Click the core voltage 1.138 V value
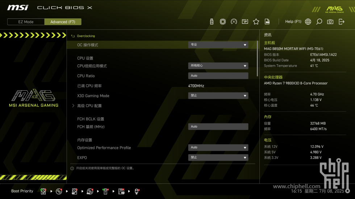The height and width of the screenshot is (199, 355). click(316, 100)
